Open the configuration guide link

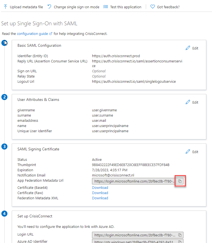click(32, 34)
